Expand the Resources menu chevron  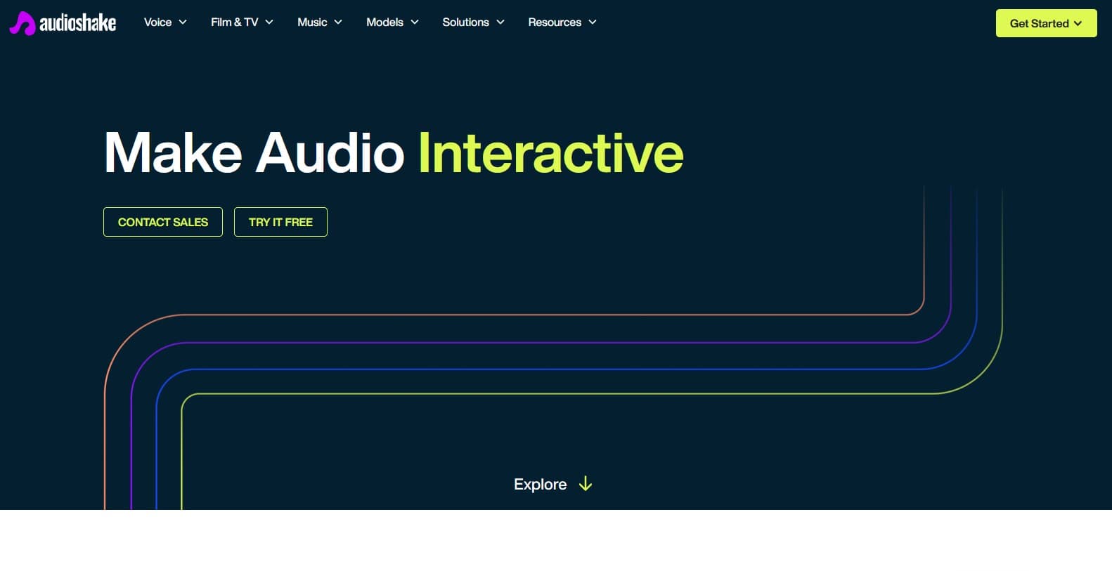pos(593,22)
